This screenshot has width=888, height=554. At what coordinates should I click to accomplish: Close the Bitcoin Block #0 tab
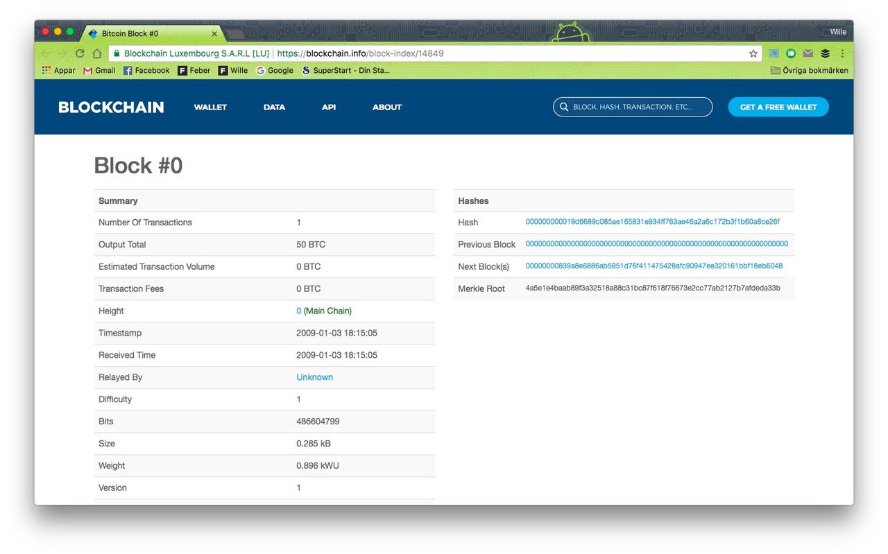coord(214,33)
